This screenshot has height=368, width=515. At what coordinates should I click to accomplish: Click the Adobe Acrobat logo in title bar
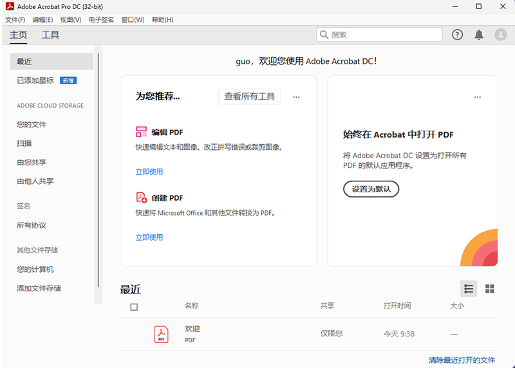[10, 6]
